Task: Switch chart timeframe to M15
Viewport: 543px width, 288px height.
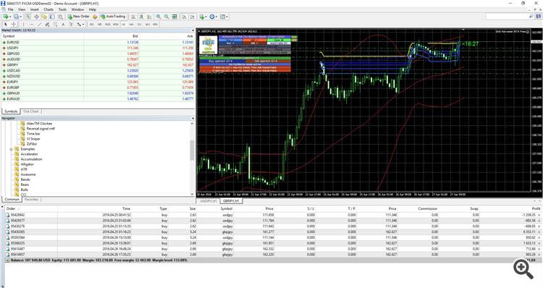Action: [x=107, y=24]
